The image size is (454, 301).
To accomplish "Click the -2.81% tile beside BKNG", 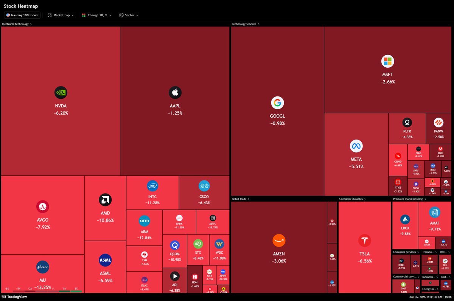I will pyautogui.click(x=416, y=264).
